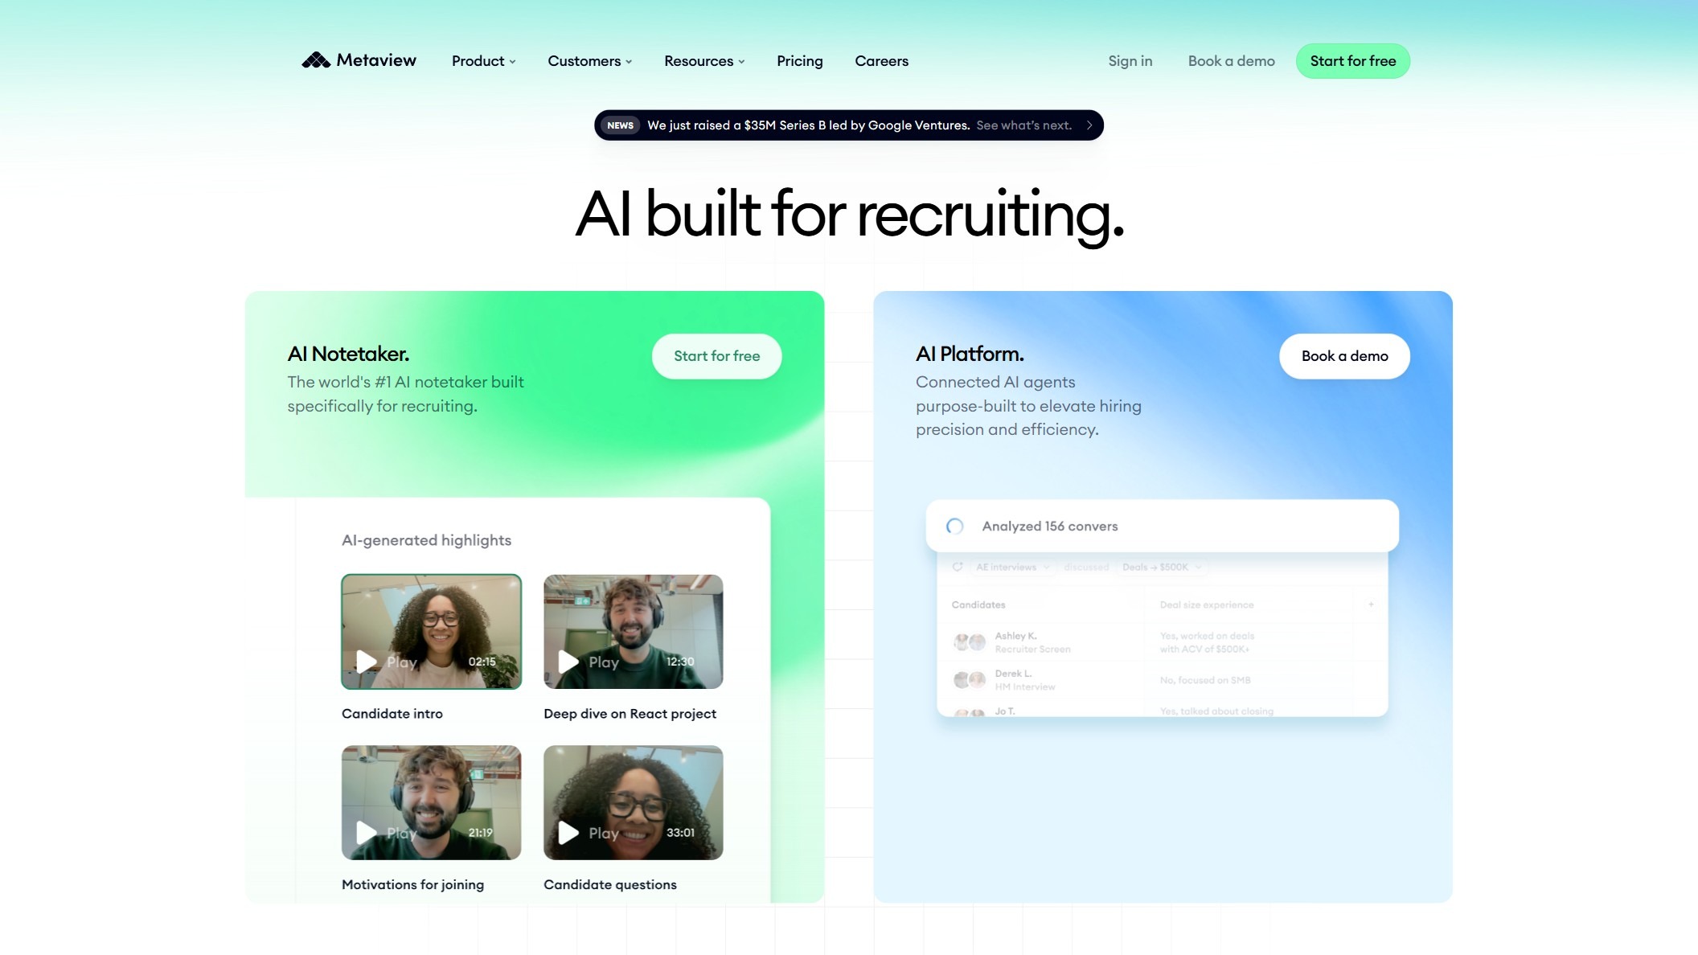Image resolution: width=1698 pixels, height=955 pixels.
Task: Click the loading spinner beside Analyzed conversations
Action: tap(954, 527)
